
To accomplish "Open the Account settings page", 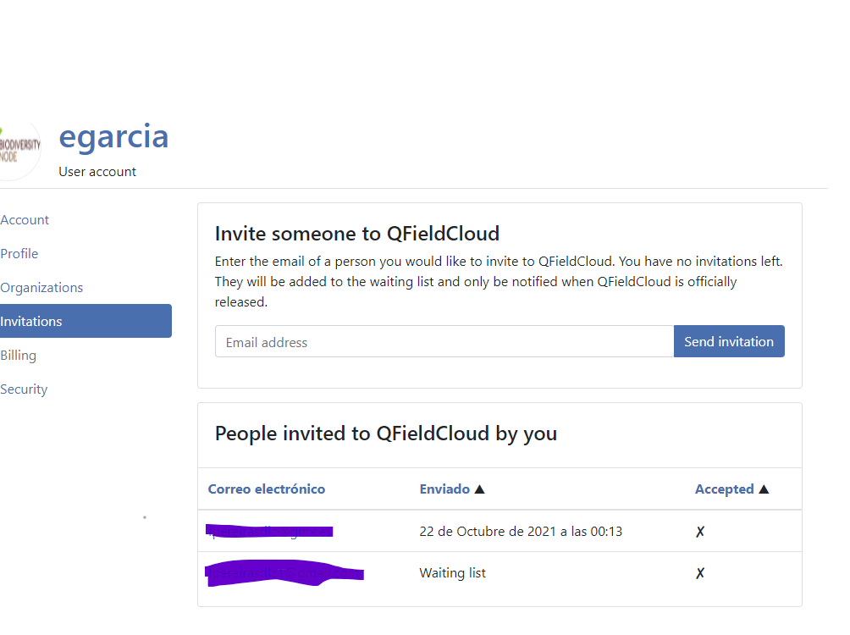I will click(25, 219).
